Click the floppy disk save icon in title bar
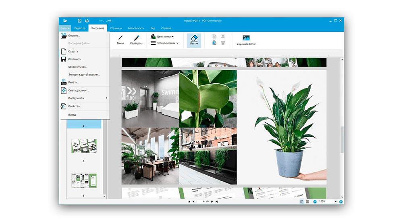 click(80, 21)
